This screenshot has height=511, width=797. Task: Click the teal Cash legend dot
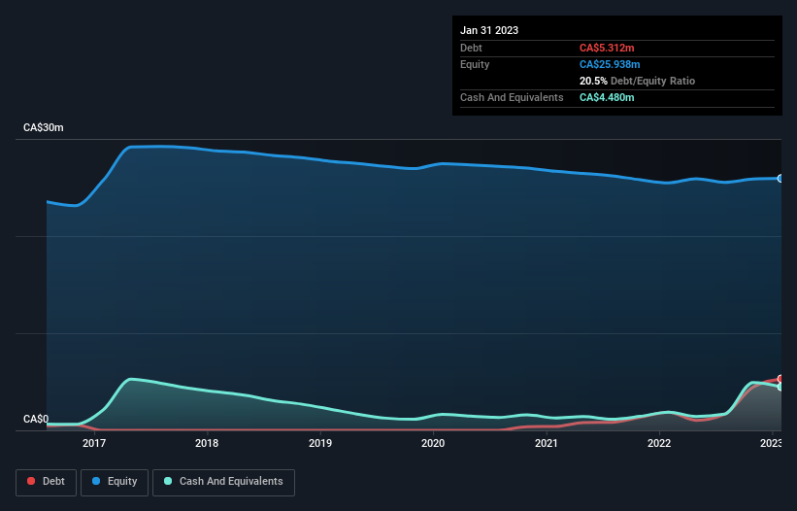[168, 481]
